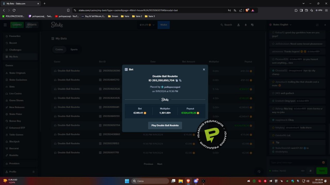Image resolution: width=330 pixels, height=185 pixels.
Task: Toggle the browser sidebar panel
Action: [x=301, y=10]
